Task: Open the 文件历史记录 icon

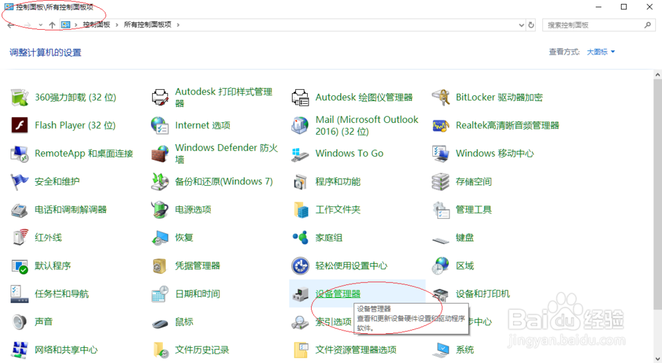Action: click(x=161, y=350)
